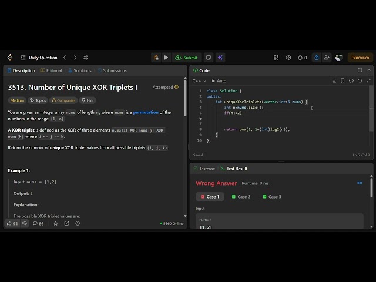Open the AI sparkle assistant icon

pos(220,58)
